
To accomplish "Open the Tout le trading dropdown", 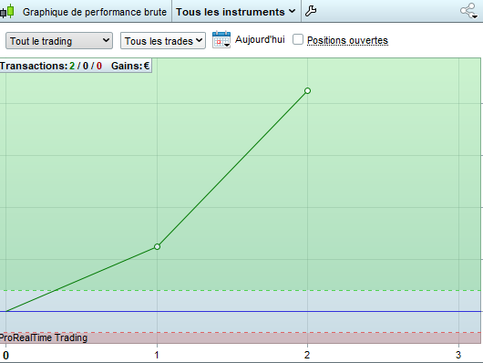I will (x=59, y=41).
